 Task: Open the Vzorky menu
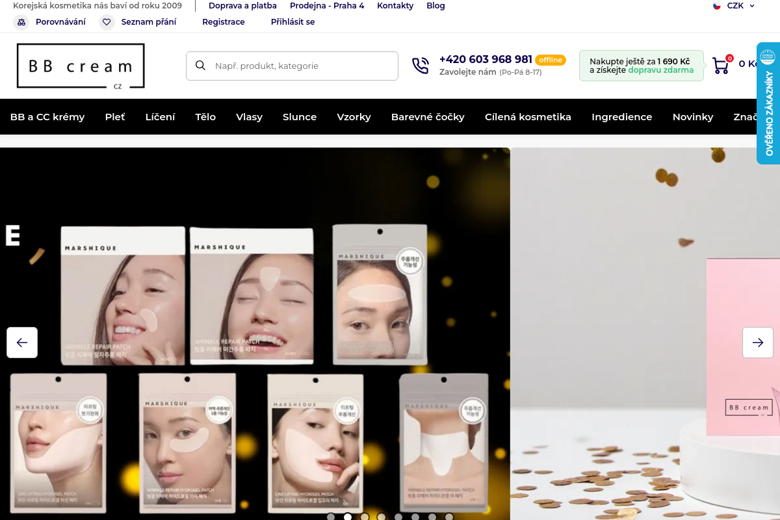[x=354, y=117]
